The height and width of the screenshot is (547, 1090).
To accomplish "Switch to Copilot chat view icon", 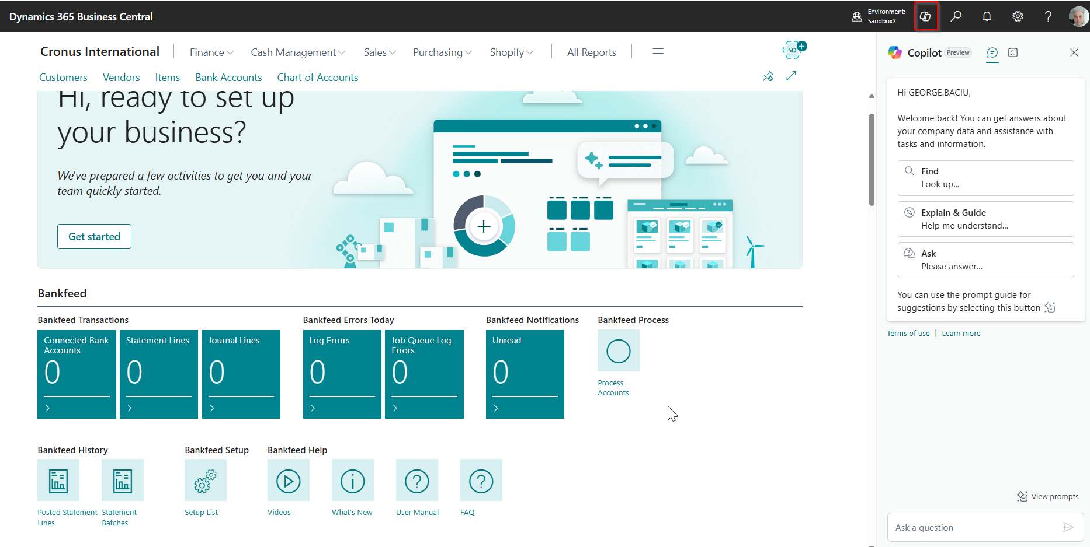I will [x=992, y=52].
